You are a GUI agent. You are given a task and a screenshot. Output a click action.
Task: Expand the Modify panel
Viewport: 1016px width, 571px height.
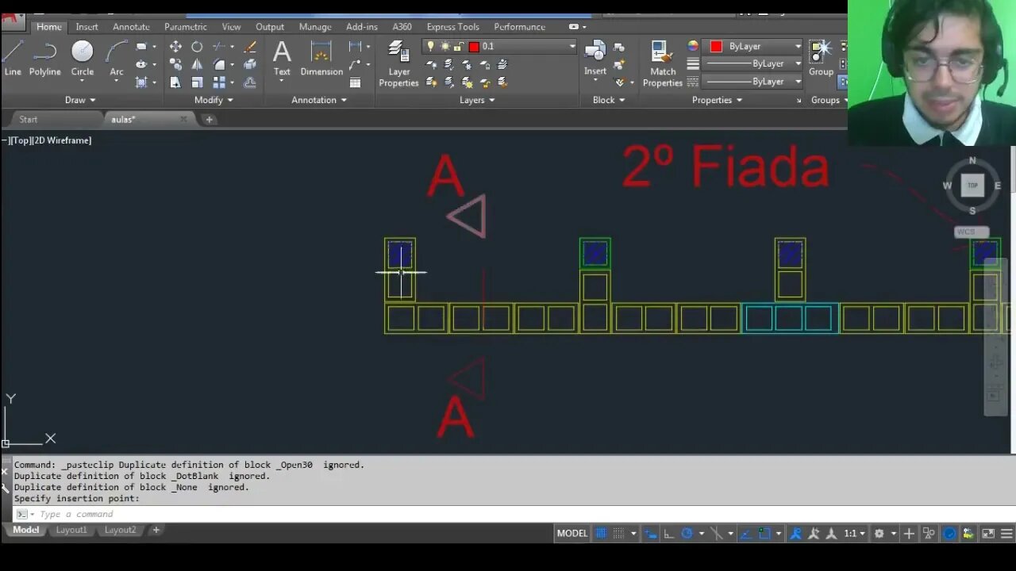point(214,100)
